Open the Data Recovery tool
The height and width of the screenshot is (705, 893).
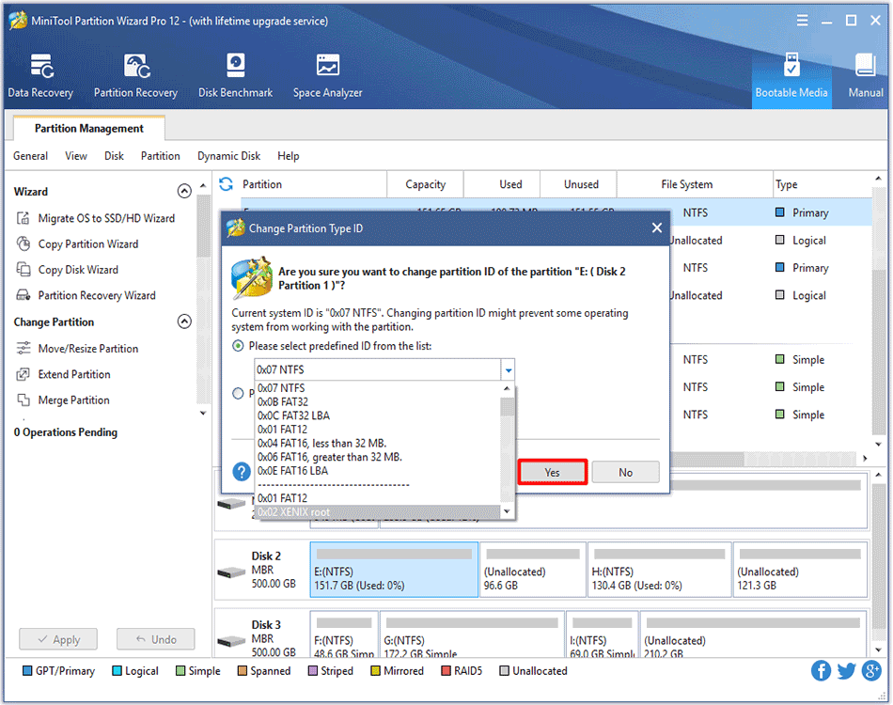click(40, 75)
